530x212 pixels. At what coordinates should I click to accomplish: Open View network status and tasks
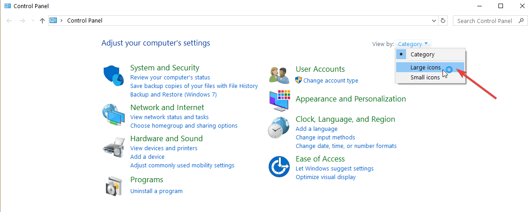coord(169,117)
